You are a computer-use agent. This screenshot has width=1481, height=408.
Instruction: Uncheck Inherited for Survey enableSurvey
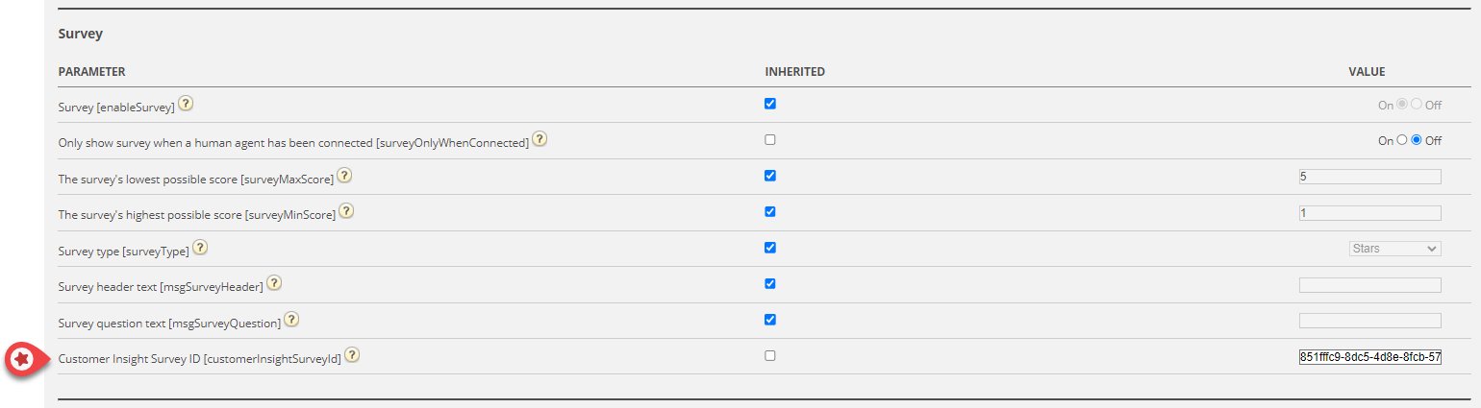(x=770, y=104)
